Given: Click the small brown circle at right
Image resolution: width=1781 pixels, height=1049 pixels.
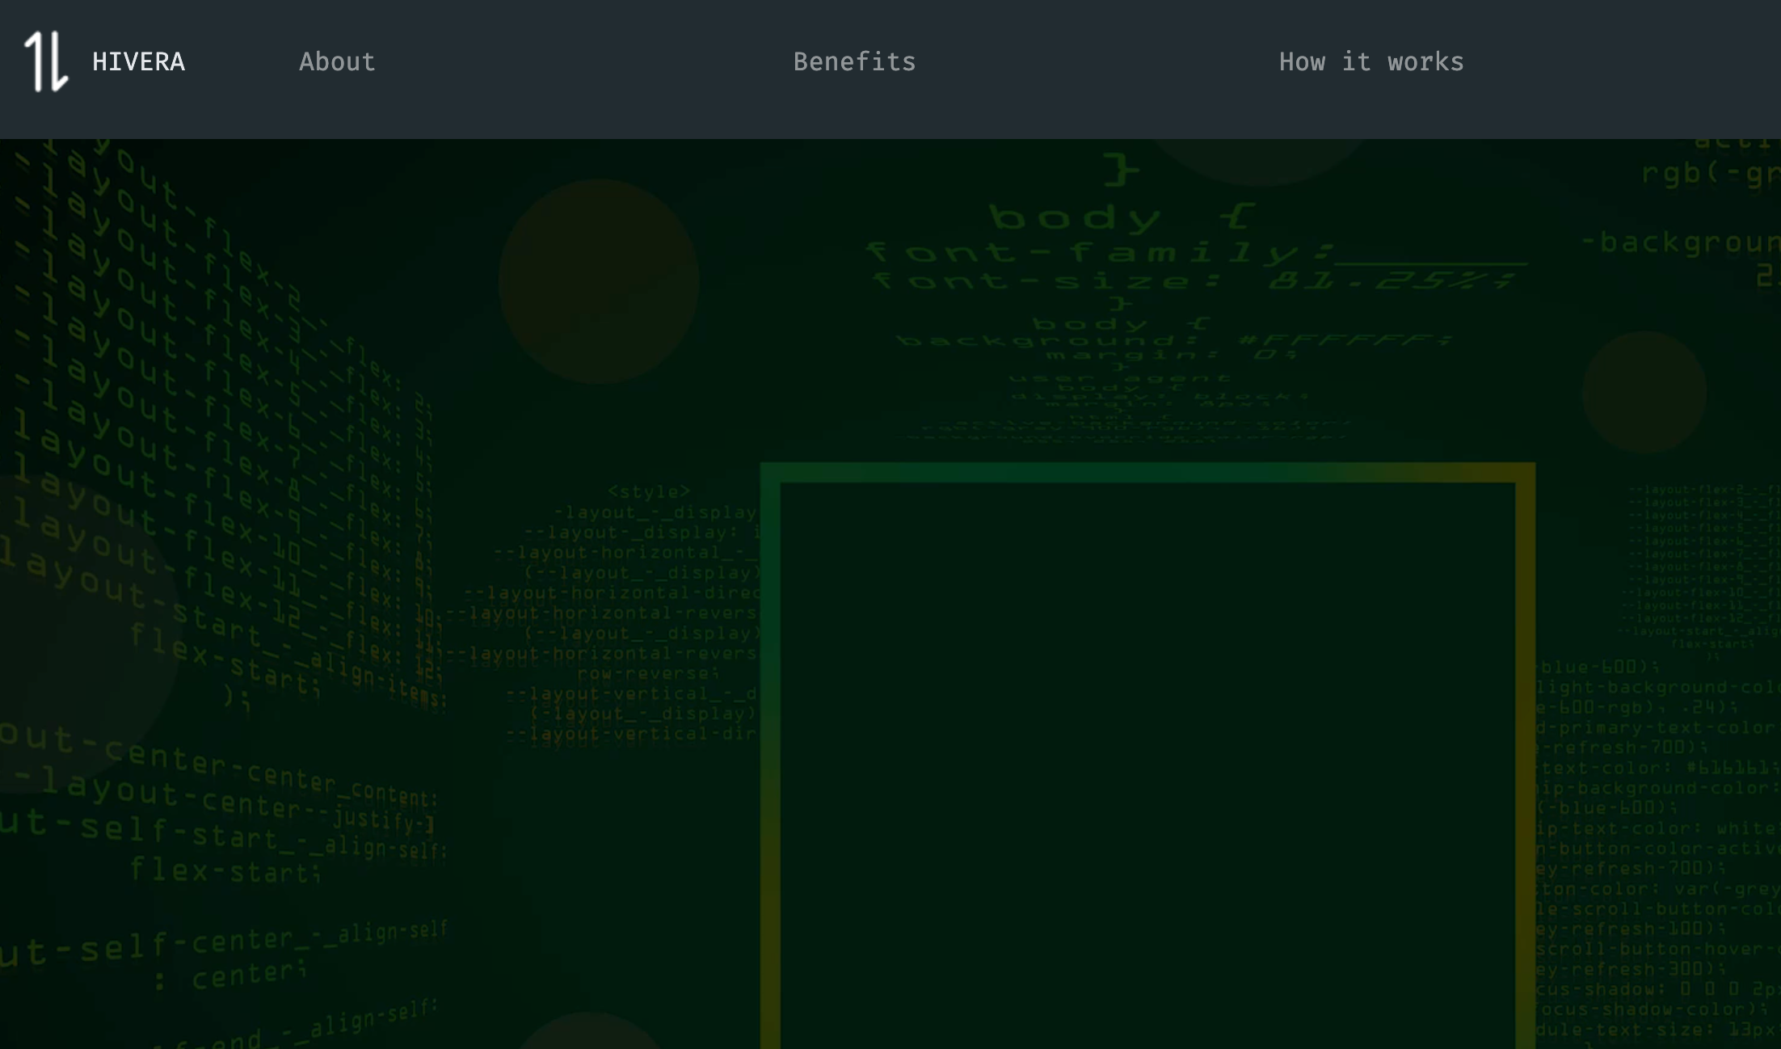Looking at the screenshot, I should [x=1644, y=392].
